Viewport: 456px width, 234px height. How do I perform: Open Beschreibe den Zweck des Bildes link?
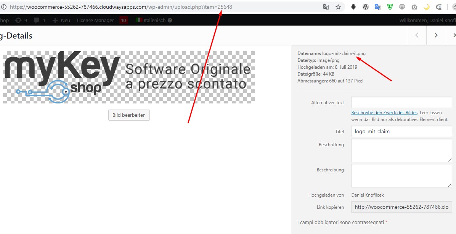pyautogui.click(x=384, y=112)
